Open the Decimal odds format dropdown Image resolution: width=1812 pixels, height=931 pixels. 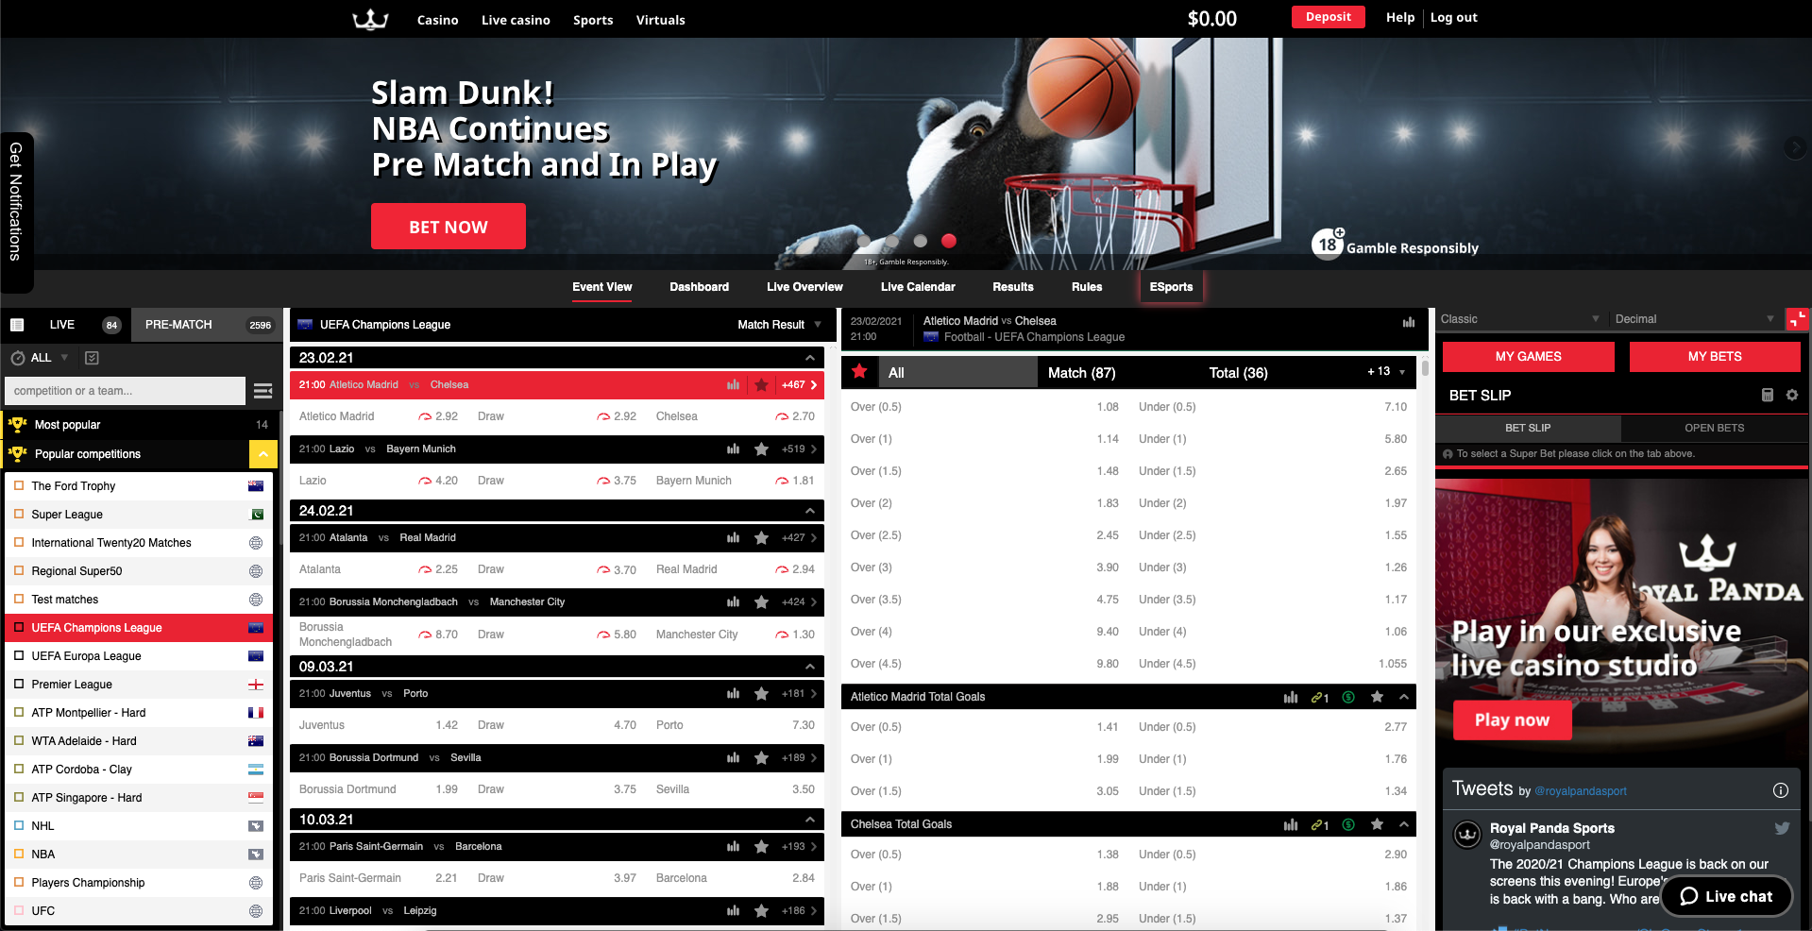1694,319
